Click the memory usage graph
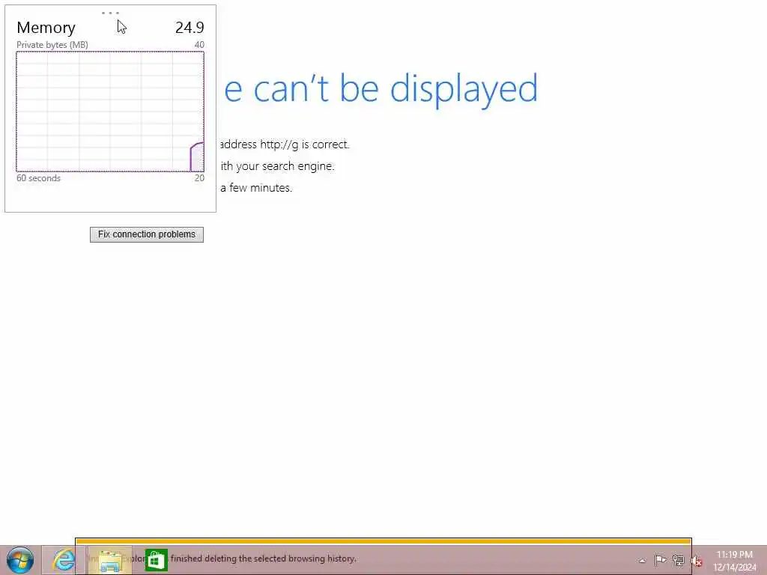This screenshot has height=575, width=767. 110,112
